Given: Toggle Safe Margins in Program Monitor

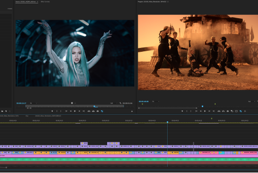Looking at the screenshot, I should (236, 111).
